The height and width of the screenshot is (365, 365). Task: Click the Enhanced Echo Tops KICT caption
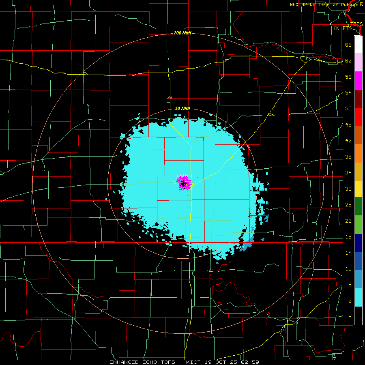click(x=184, y=362)
